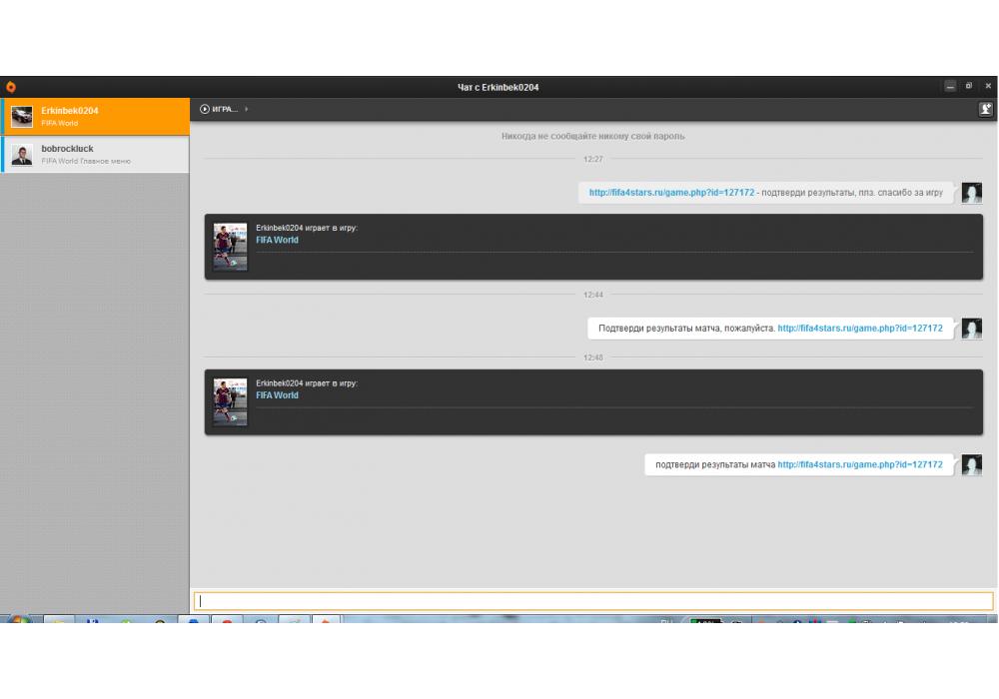Click the 'Чат с Erkinbek0204' window title

point(499,87)
